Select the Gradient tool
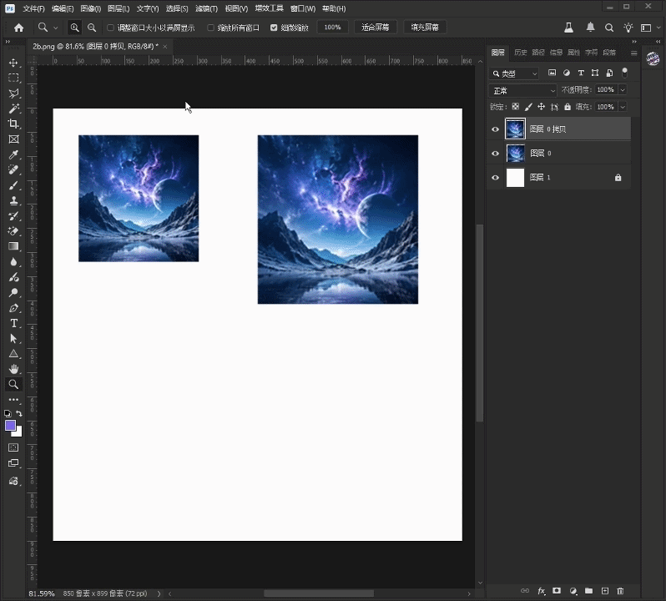Viewport: 666px width, 601px height. (13, 246)
